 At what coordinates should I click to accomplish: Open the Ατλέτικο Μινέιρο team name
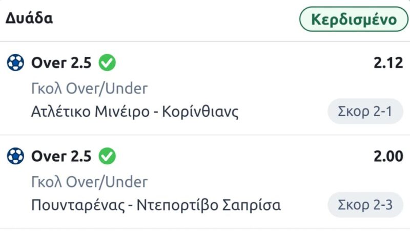click(x=90, y=111)
